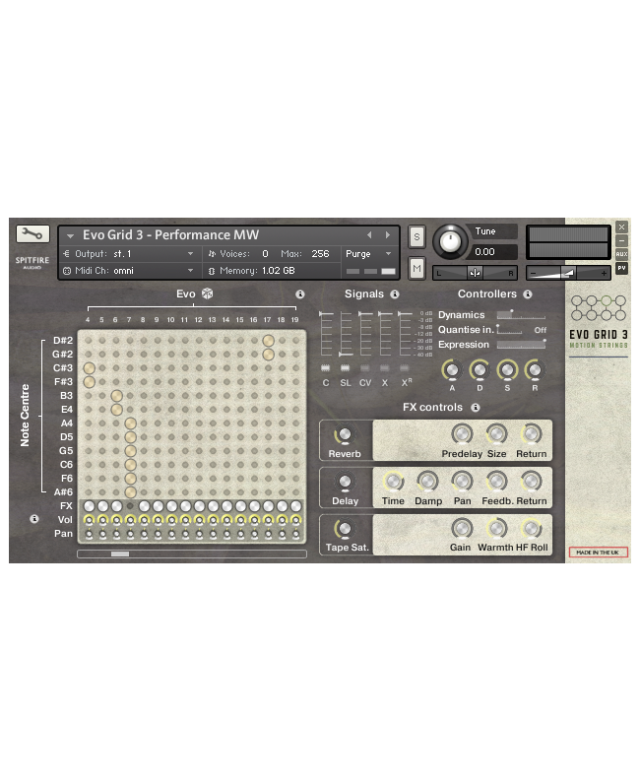
Task: Toggle the SL signal chip
Action: 345,368
